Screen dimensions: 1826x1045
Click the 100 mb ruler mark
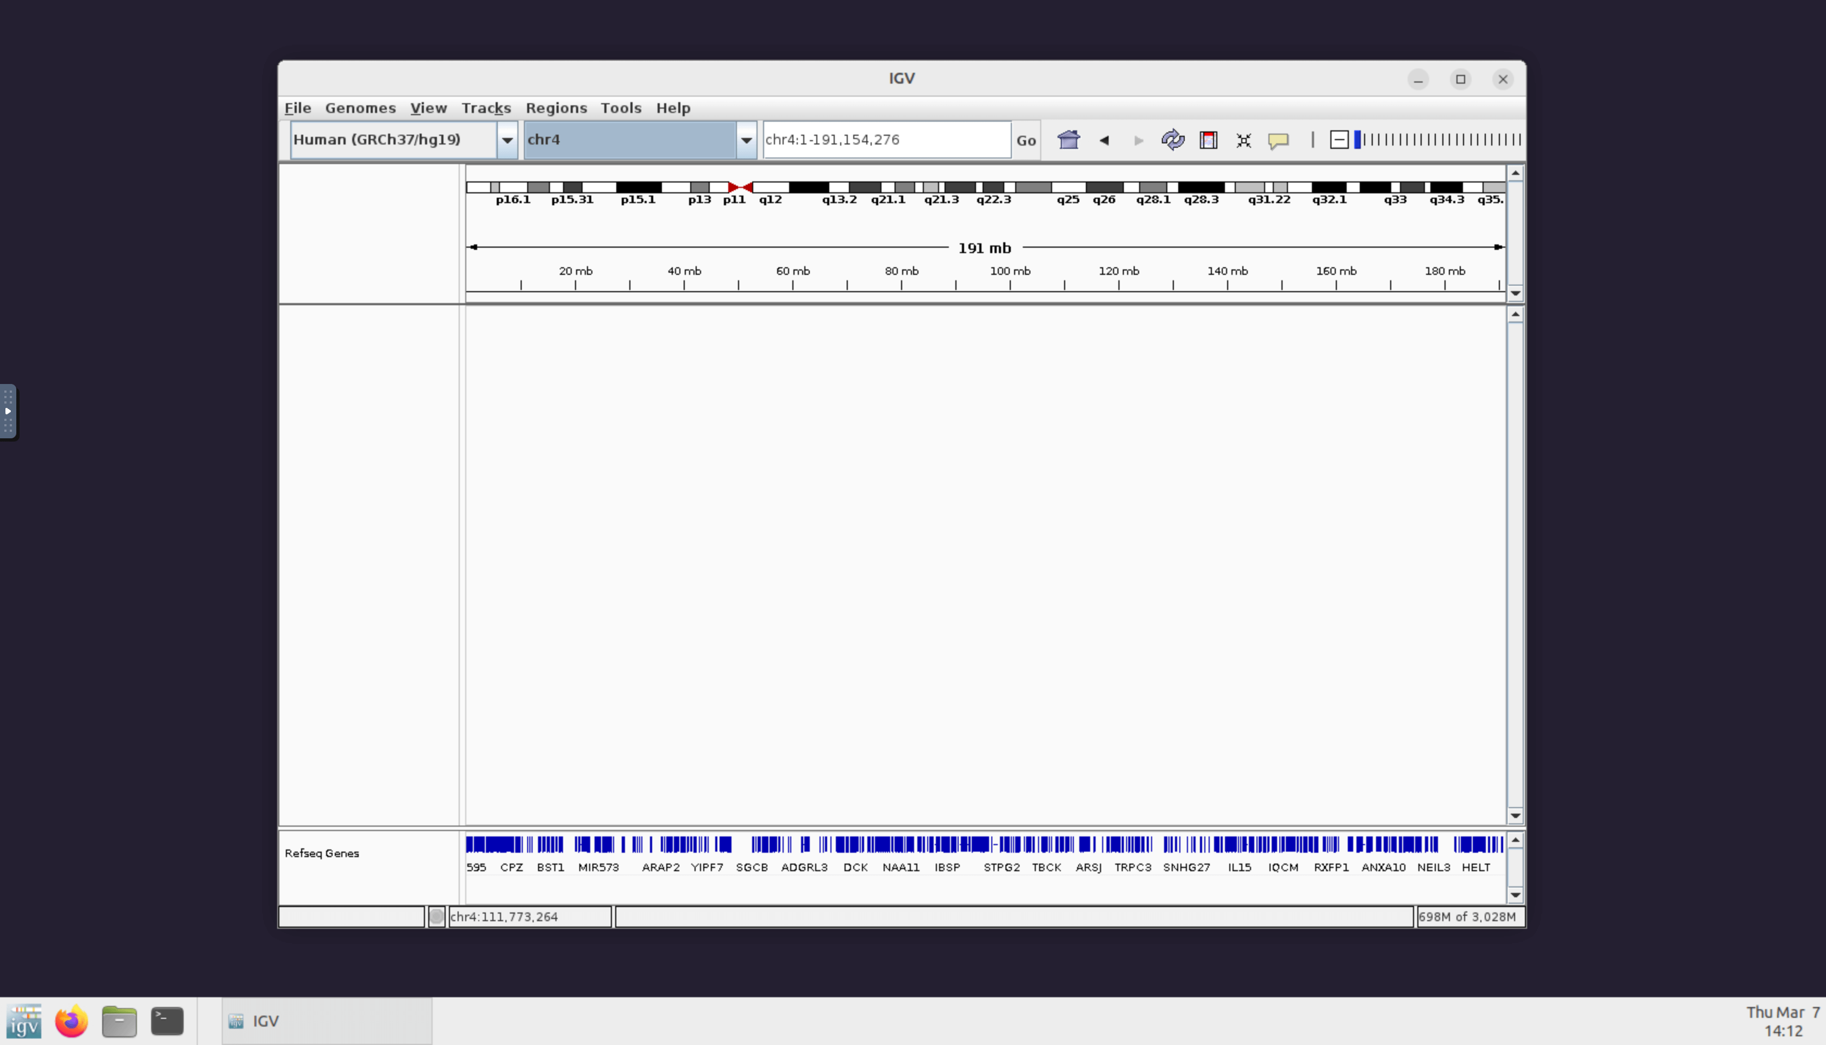click(1010, 270)
